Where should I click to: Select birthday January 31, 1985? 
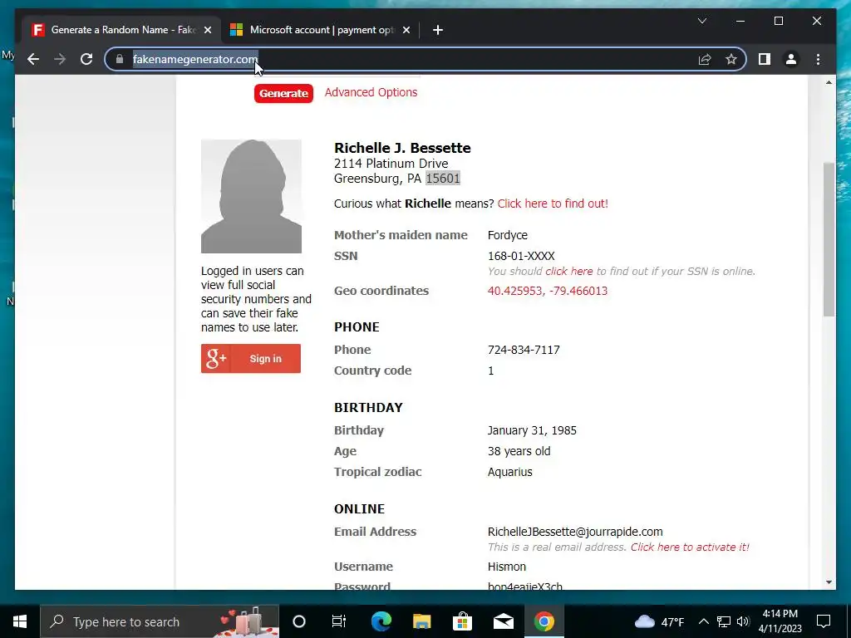tap(532, 431)
